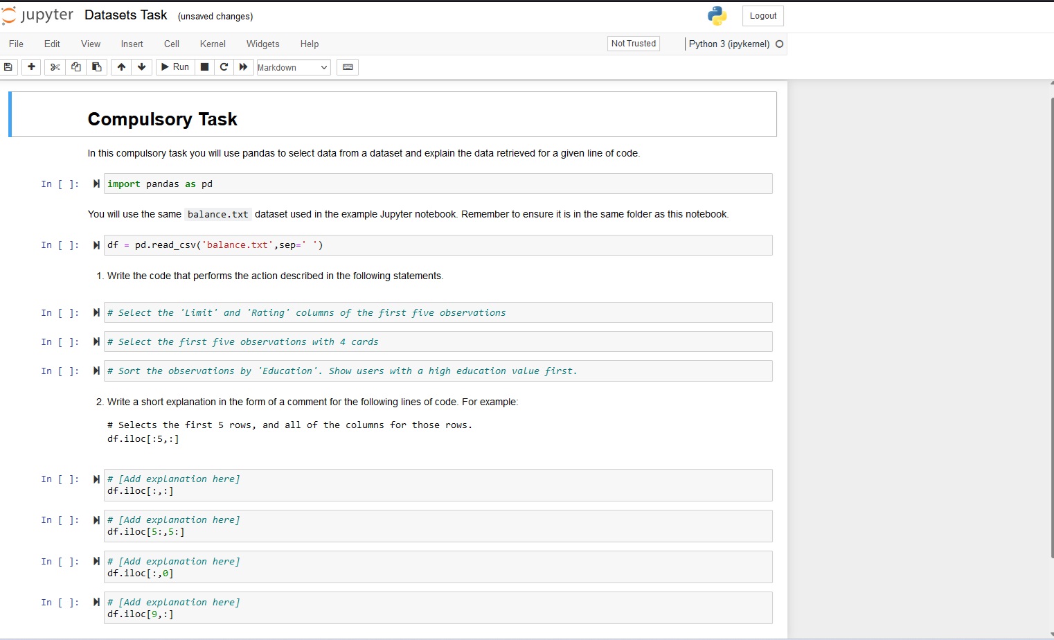Interrupt the kernel with the stop icon
Image resolution: width=1054 pixels, height=640 pixels.
pos(204,67)
